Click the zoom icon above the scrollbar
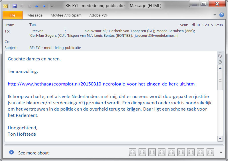Viewport: 228px width, 161px height. (x=220, y=56)
